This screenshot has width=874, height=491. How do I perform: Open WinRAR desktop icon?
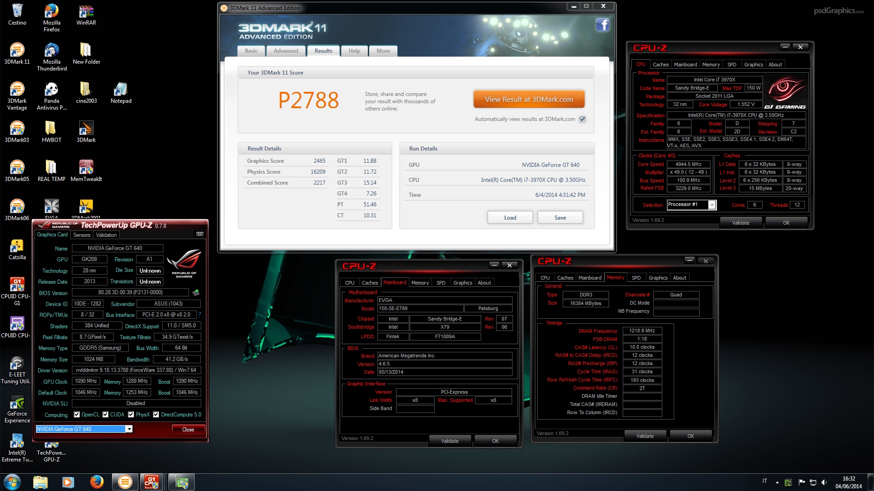tap(86, 15)
